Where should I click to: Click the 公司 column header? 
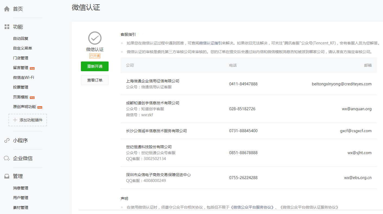[x=130, y=65]
